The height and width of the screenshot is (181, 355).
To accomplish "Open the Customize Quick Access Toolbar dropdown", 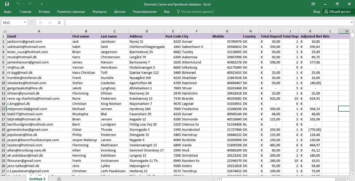I will tap(42, 4).
